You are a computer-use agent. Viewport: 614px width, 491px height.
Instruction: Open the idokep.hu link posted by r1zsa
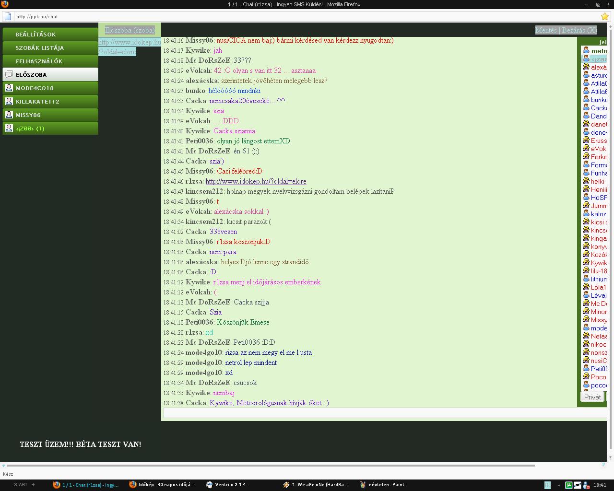(256, 181)
